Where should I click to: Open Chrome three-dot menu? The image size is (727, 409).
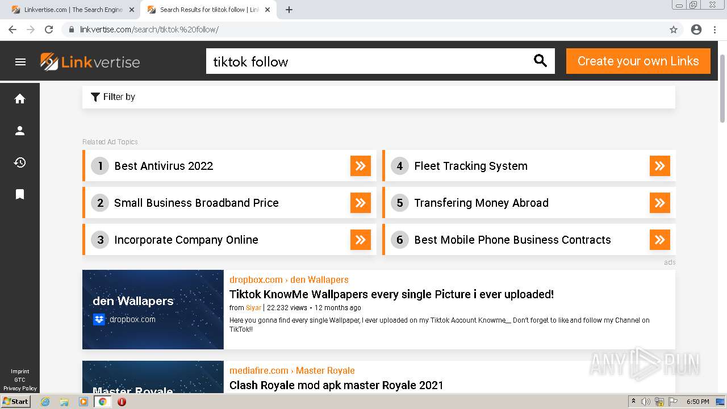(715, 30)
